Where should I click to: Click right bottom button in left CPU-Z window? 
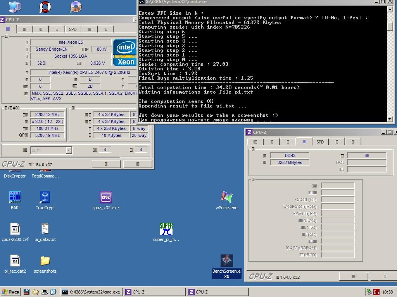click(138, 164)
